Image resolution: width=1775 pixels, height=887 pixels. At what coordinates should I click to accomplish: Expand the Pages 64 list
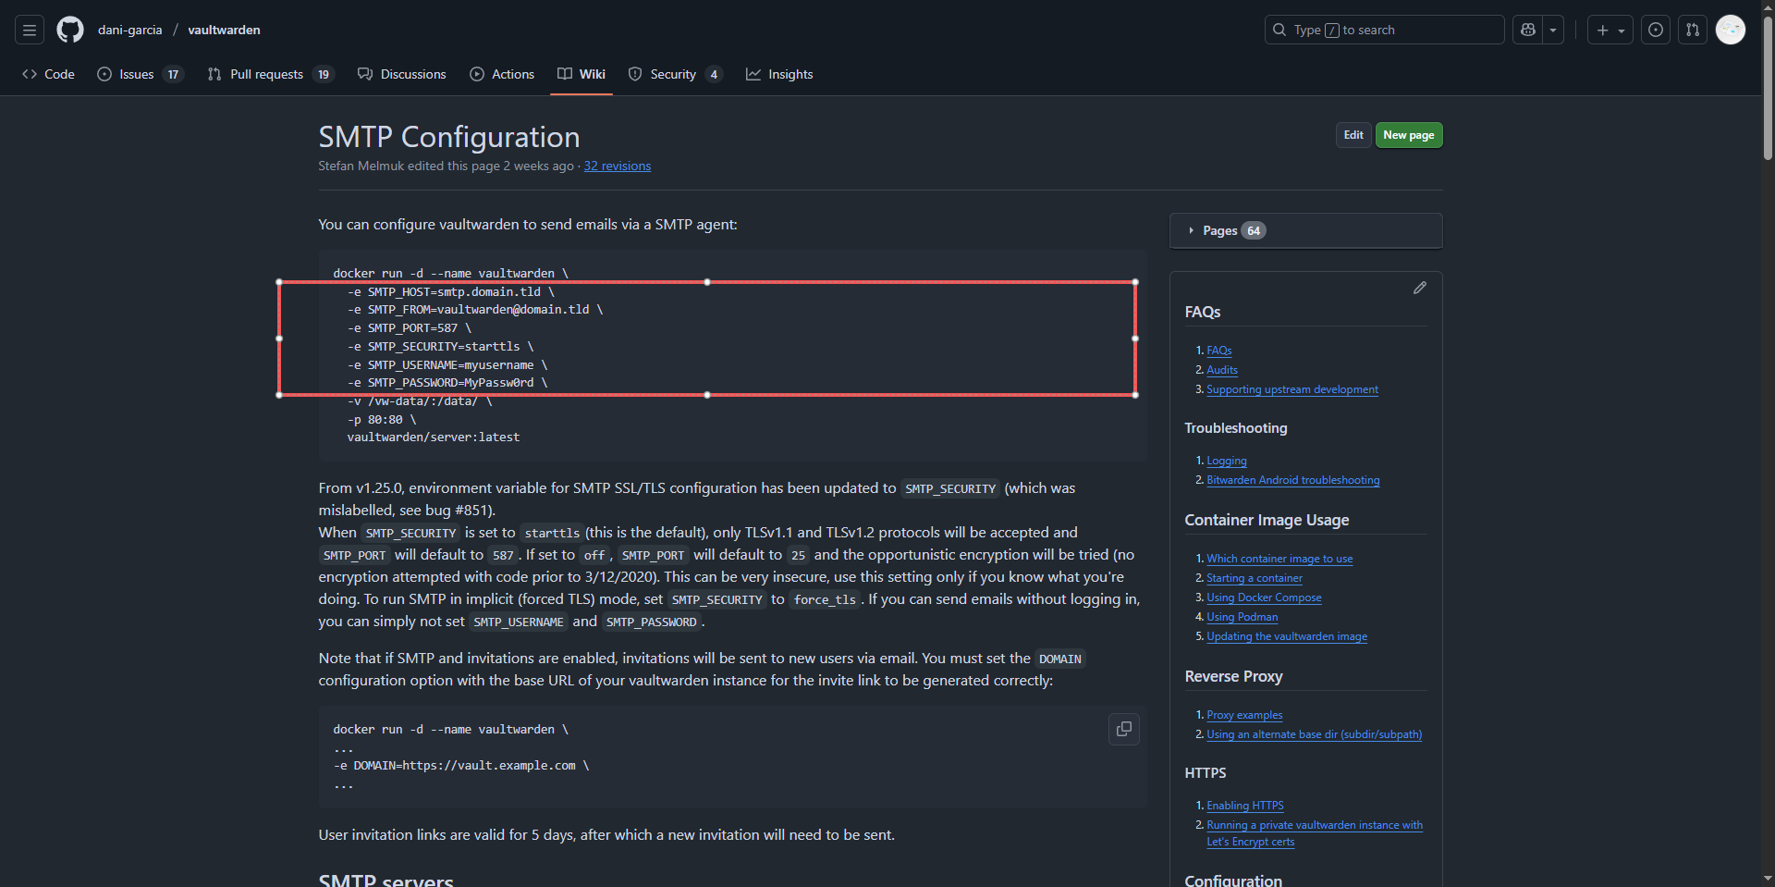(1220, 230)
